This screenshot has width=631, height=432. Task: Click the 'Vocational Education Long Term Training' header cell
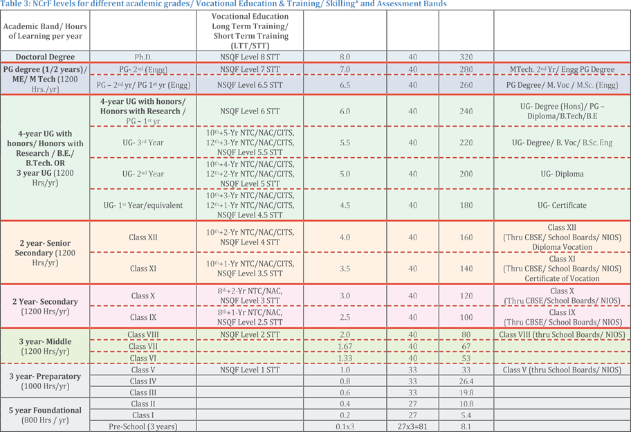click(x=250, y=31)
